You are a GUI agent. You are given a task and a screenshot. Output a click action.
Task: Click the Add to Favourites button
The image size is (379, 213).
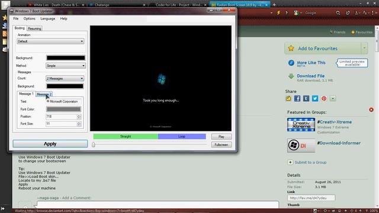tap(322, 49)
